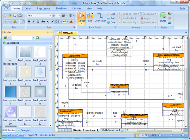Switch to the Page Layout ribbon tab
Viewport: 190px width, 139px height.
pos(43,9)
